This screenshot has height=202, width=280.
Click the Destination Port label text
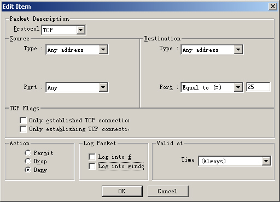[x=166, y=87]
